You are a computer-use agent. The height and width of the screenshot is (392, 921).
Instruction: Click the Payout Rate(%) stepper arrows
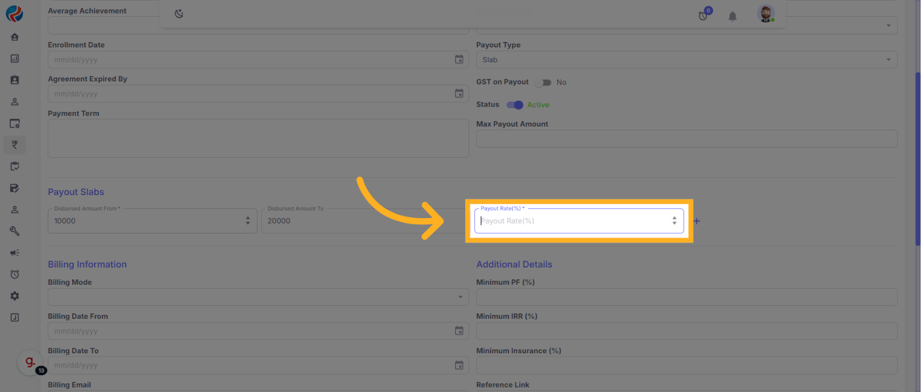coord(674,221)
